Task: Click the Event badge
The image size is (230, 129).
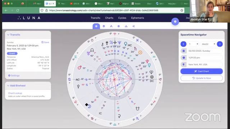Action: click(12, 53)
